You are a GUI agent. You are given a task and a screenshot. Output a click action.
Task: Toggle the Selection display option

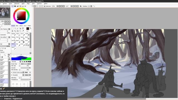point(48,6)
